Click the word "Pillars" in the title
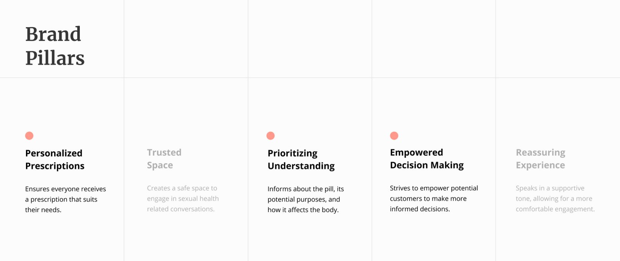Screen dimensions: 620x261 55,58
